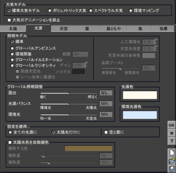Switch to the 光源 tab

click(x=38, y=28)
